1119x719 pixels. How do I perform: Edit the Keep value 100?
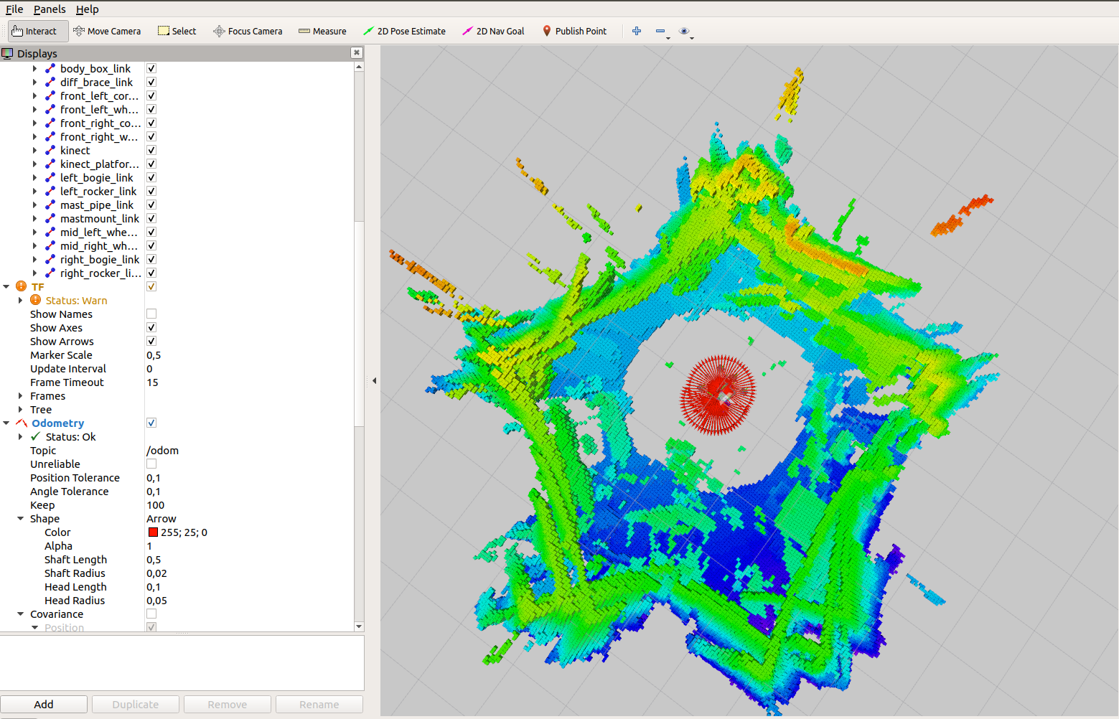click(x=249, y=504)
